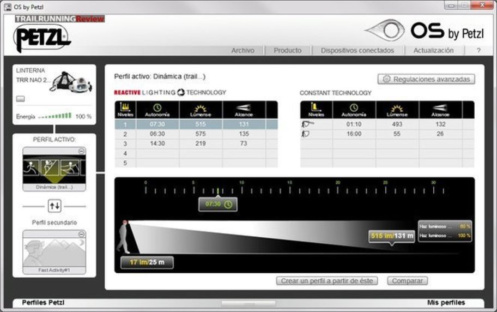Click the Reactive Alcance beam icon
497x312 pixels.
click(244, 107)
